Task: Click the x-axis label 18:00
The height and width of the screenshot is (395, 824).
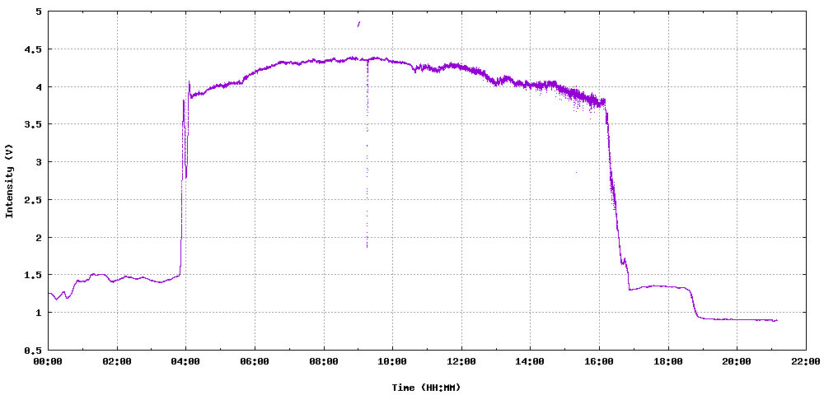Action: (x=668, y=361)
